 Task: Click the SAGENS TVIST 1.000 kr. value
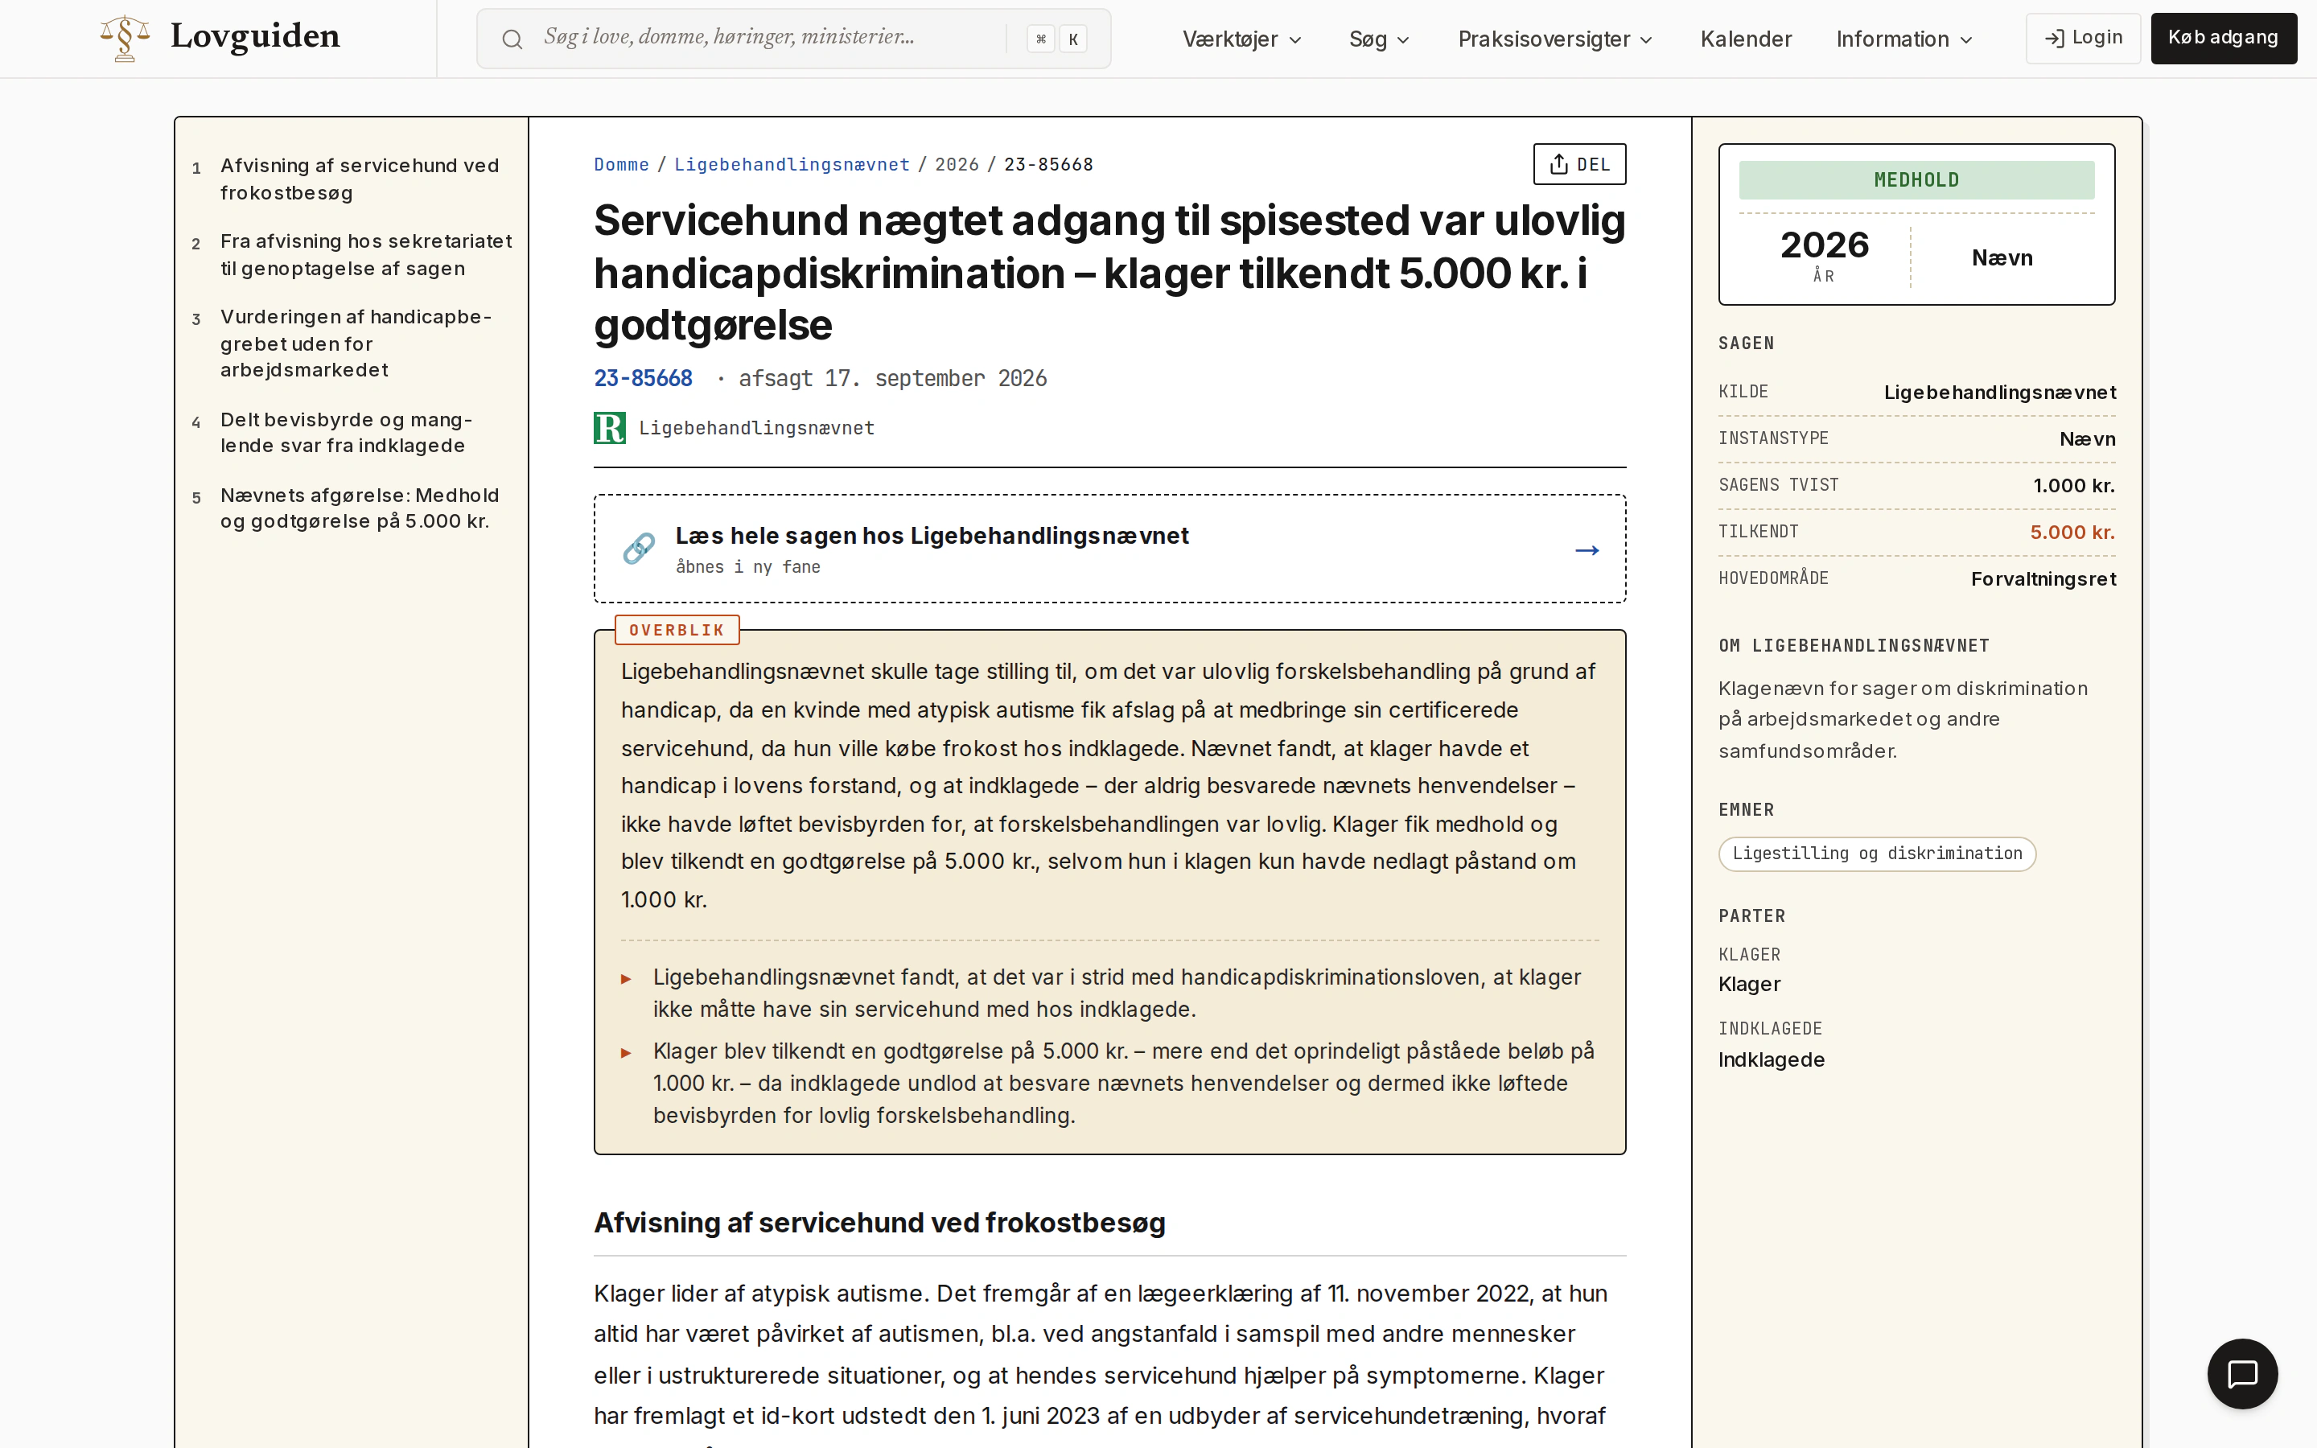[x=2074, y=486]
